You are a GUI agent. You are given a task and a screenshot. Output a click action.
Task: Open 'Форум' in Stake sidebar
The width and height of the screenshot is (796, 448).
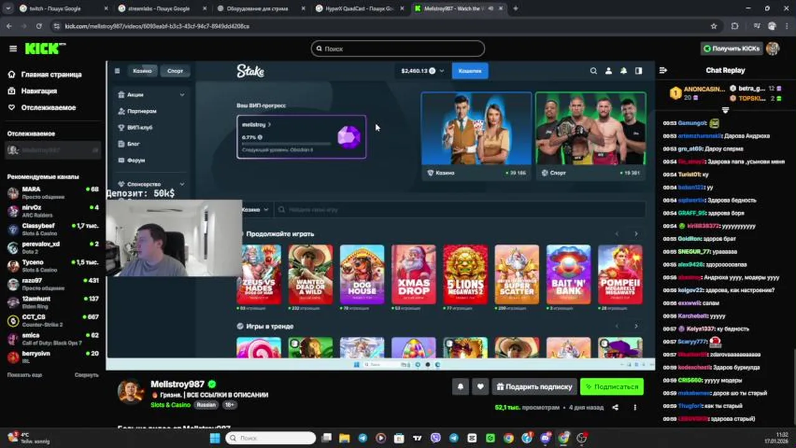click(x=135, y=161)
